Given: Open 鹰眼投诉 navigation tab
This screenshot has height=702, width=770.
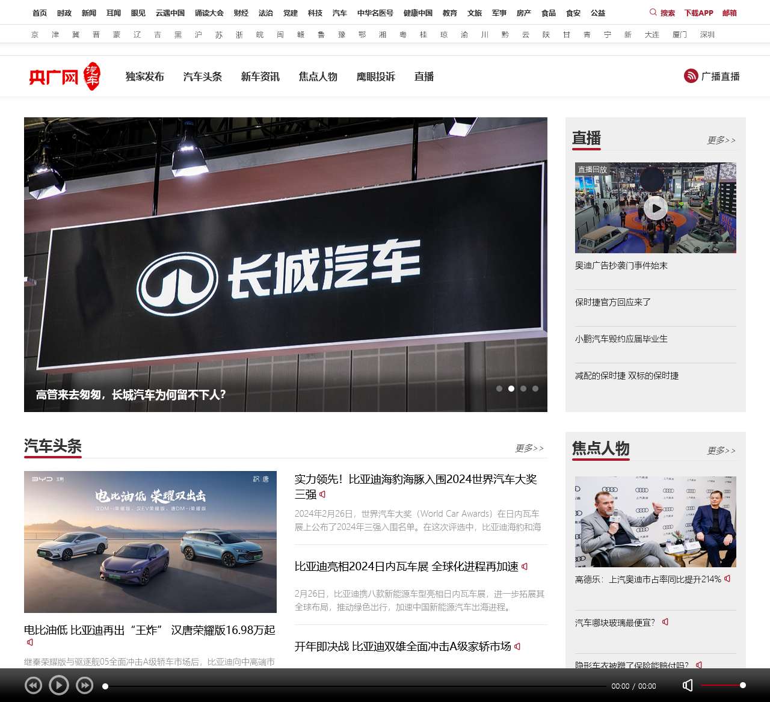Looking at the screenshot, I should pyautogui.click(x=376, y=76).
